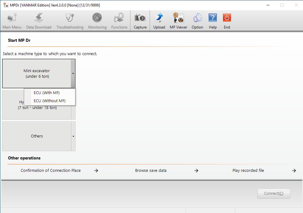The height and width of the screenshot is (213, 303).
Task: Open the Troubleshooting tool
Action: coord(70,19)
